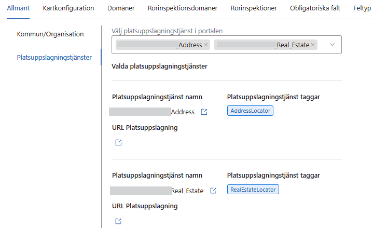The image size is (373, 228).
Task: Open the partially visible Feltyp tab
Action: (x=362, y=8)
